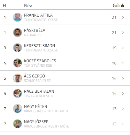Image resolution: width=130 pixels, height=135 pixels.
Task: Click chevron beside Kereszti Simon's 19 goals
Action: [123, 48]
